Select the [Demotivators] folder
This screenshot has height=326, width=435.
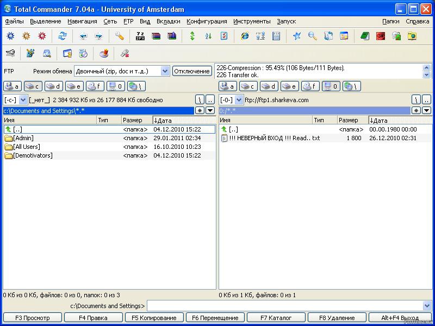click(x=109, y=155)
